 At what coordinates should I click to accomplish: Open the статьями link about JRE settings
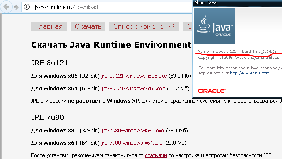pyautogui.click(x=156, y=155)
